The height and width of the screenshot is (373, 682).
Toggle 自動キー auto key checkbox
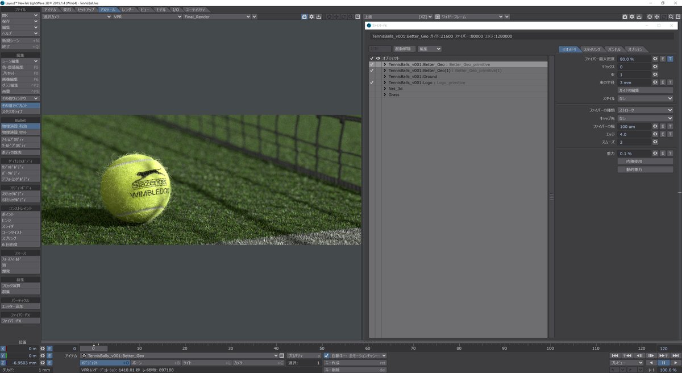coord(327,355)
